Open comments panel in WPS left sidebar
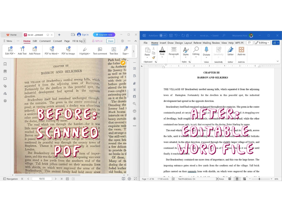282x212 pixels. 5,79
